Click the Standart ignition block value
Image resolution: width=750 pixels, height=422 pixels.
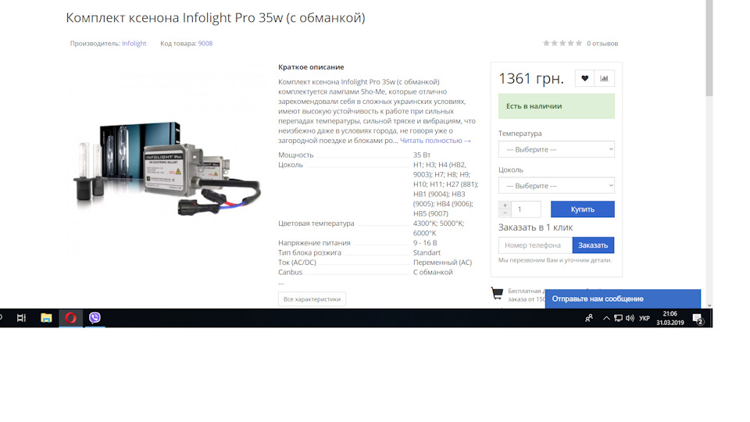click(427, 252)
